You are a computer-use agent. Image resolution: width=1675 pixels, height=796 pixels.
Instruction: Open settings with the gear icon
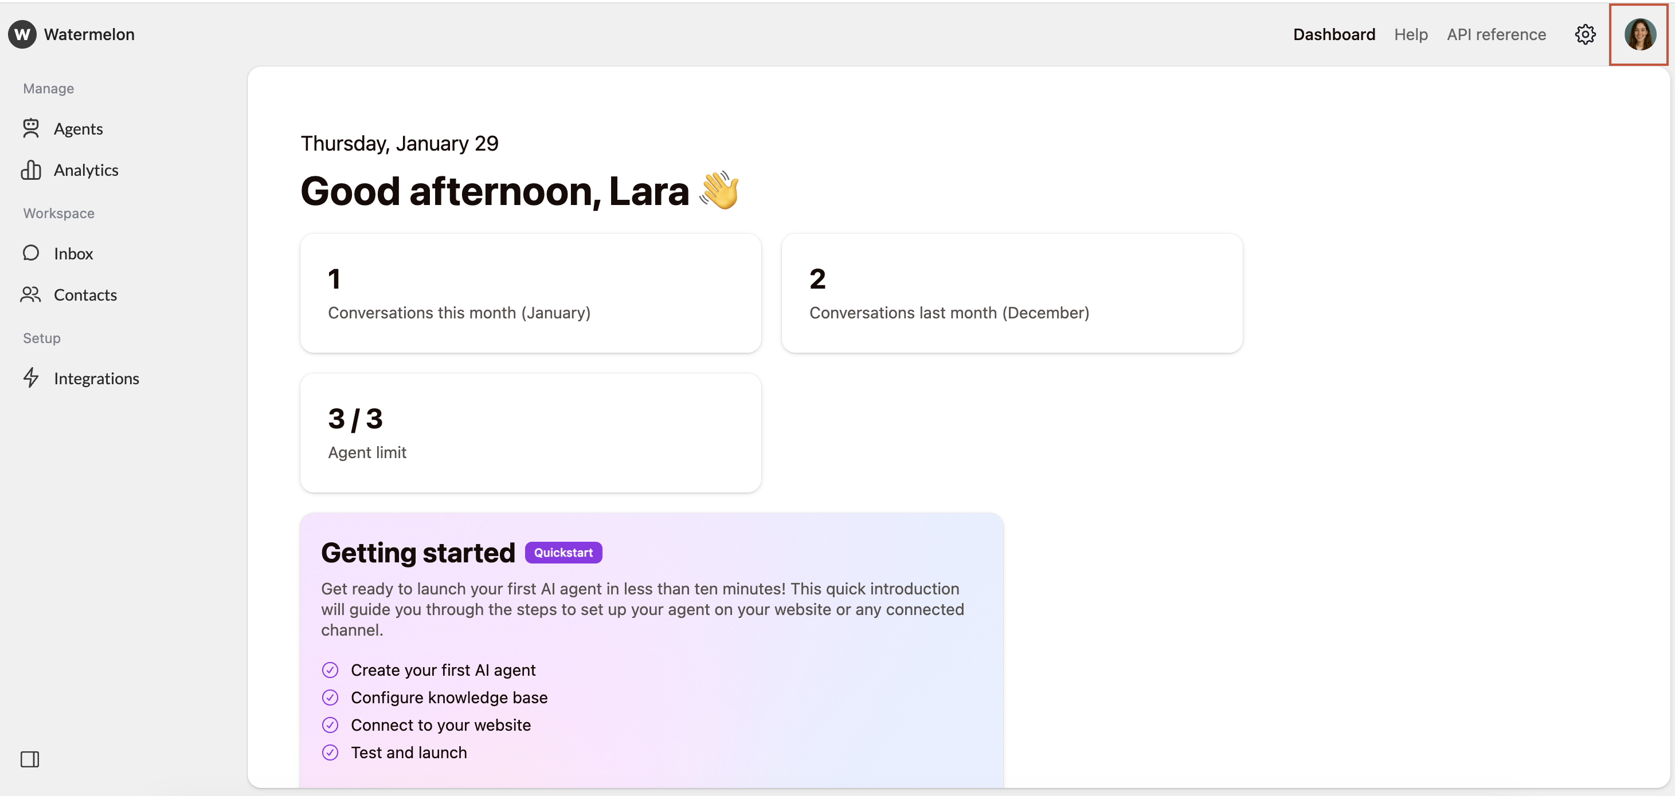click(1584, 34)
